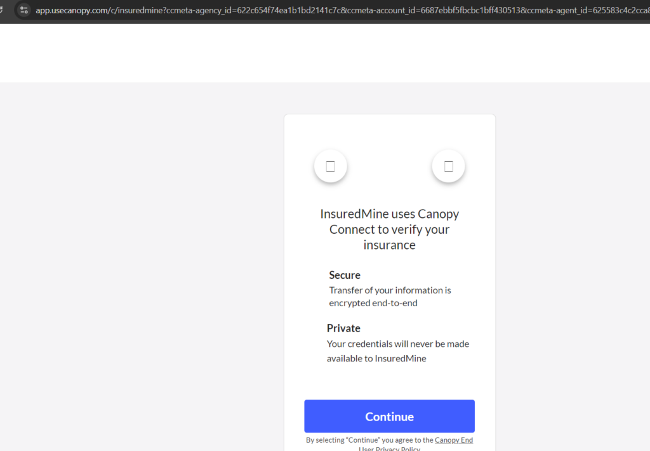The height and width of the screenshot is (451, 650).
Task: Click the heading "InsuredMine uses Canopy Connect"
Action: click(x=389, y=229)
